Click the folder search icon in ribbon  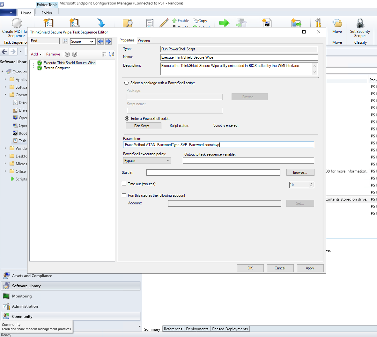point(128,23)
